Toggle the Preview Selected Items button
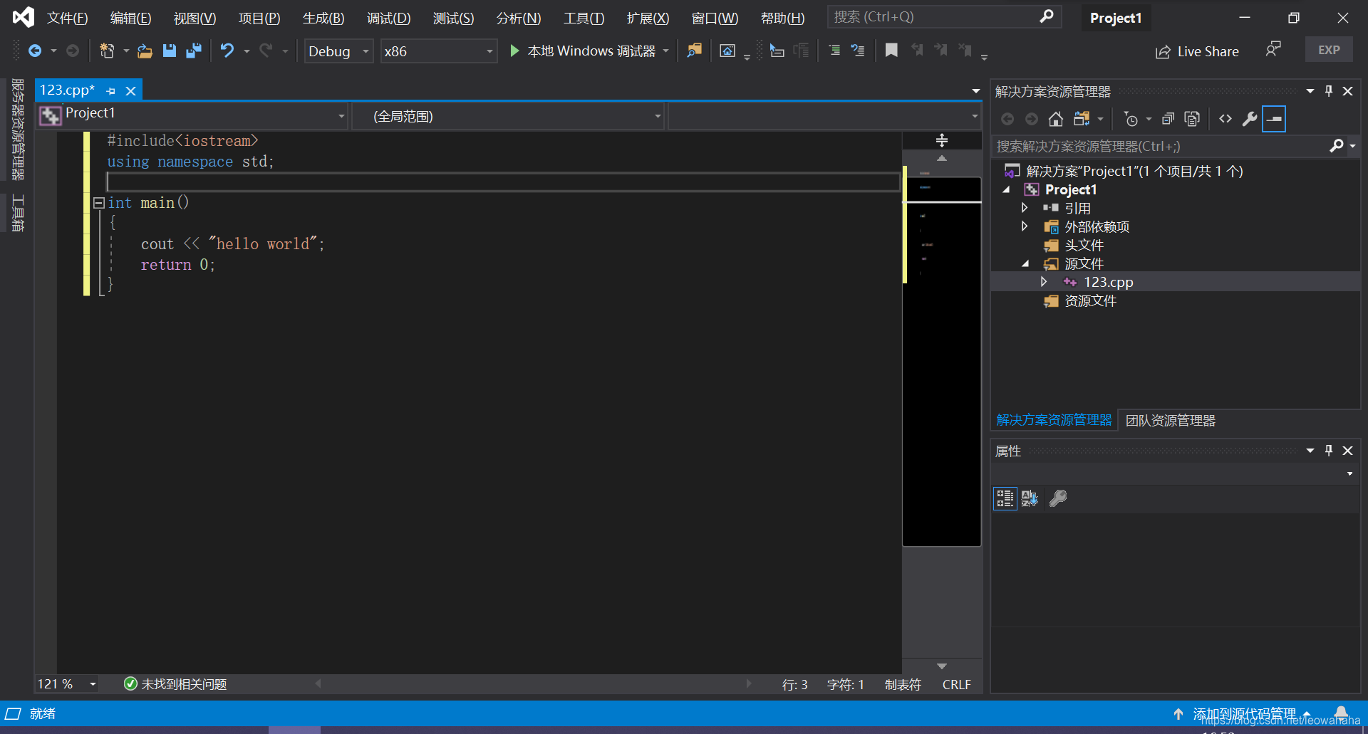This screenshot has width=1368, height=734. pyautogui.click(x=1274, y=119)
